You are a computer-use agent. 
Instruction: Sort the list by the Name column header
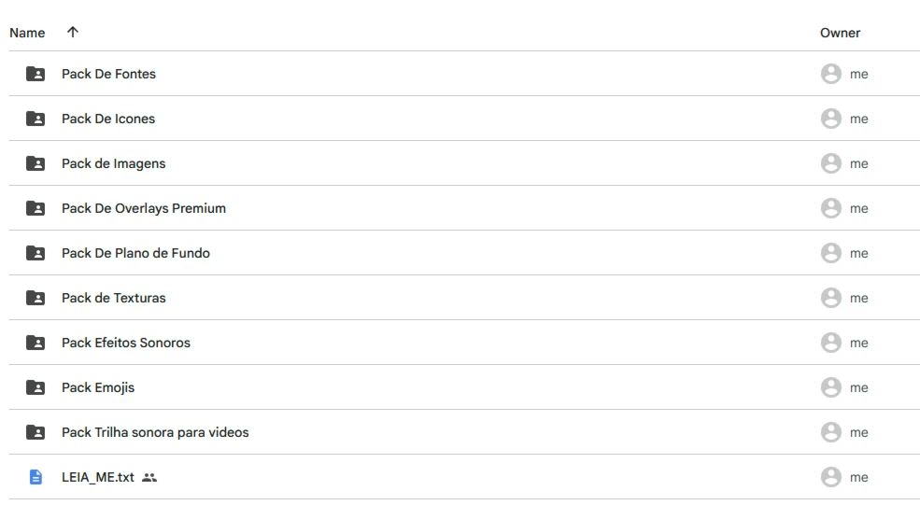point(27,33)
